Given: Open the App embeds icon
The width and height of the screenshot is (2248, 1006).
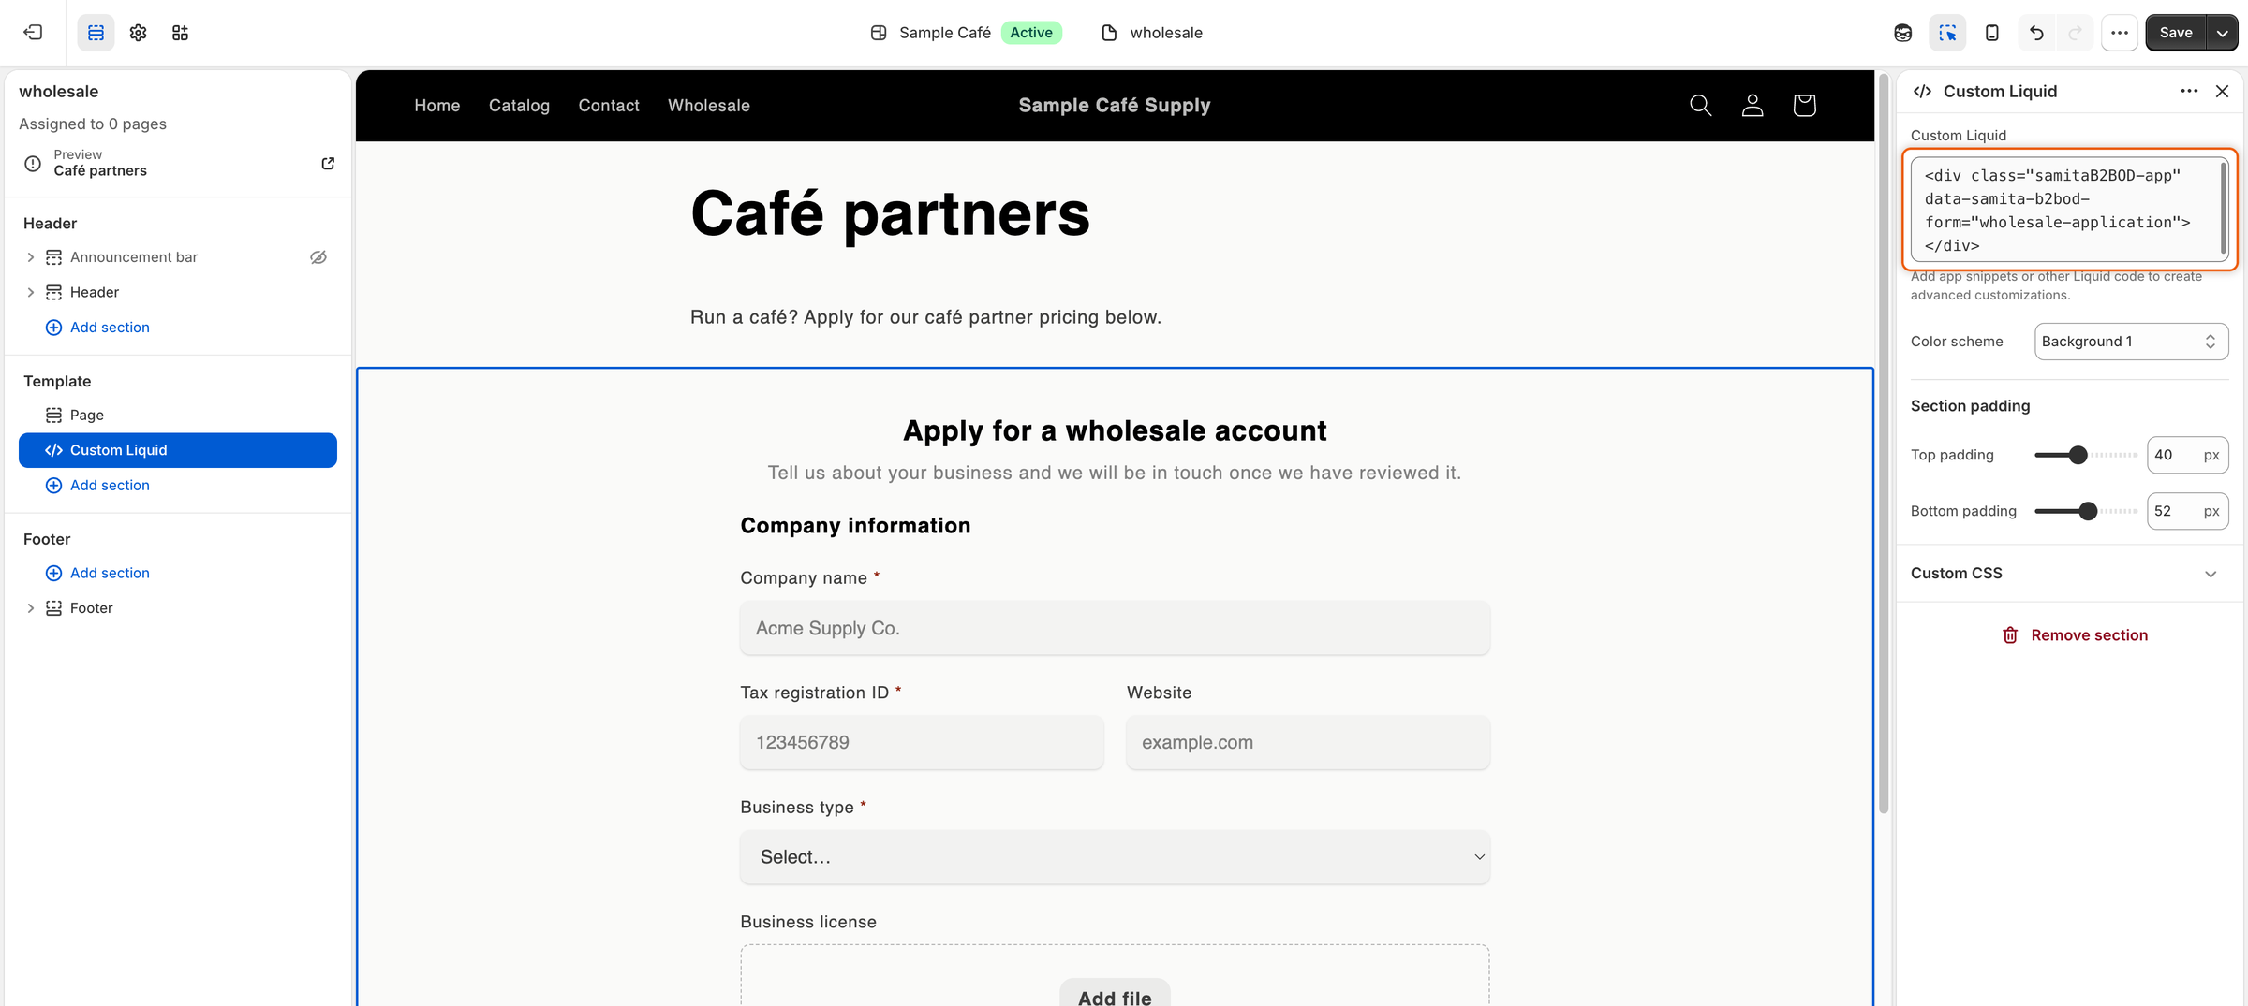Looking at the screenshot, I should 180,33.
